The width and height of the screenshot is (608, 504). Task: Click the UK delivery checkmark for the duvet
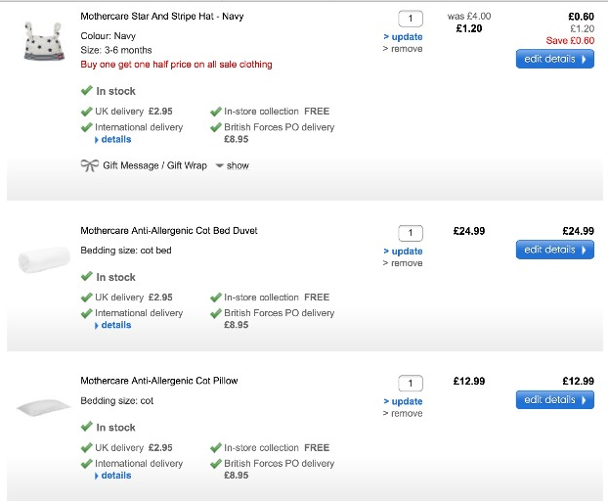(87, 298)
